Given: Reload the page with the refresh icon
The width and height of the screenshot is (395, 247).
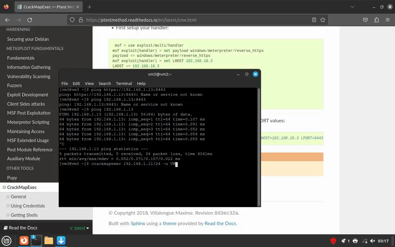Looking at the screenshot, I should click(x=30, y=20).
